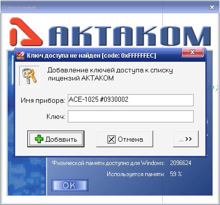Click the crossed box icon beside Отмена
220x205 pixels.
[111, 139]
